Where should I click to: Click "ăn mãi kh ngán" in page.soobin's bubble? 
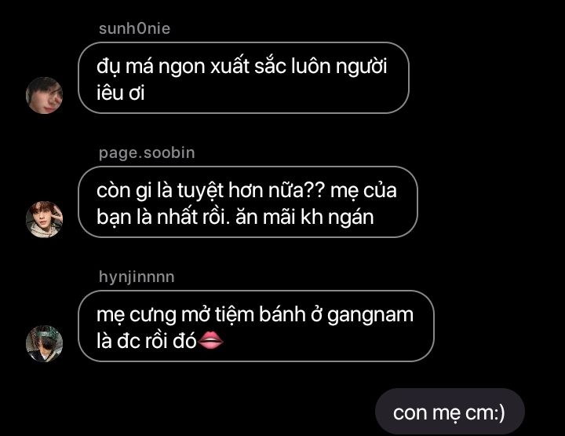304,217
